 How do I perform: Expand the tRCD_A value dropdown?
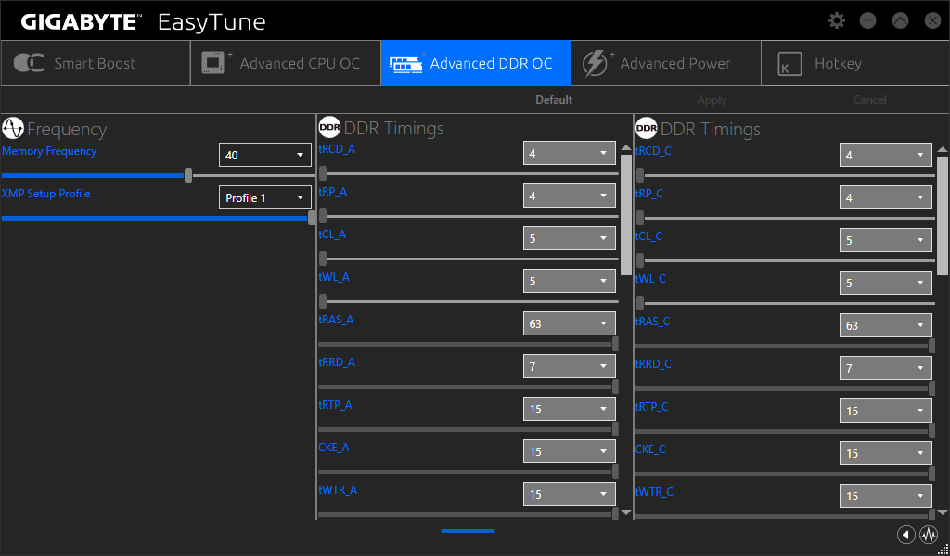[x=570, y=153]
